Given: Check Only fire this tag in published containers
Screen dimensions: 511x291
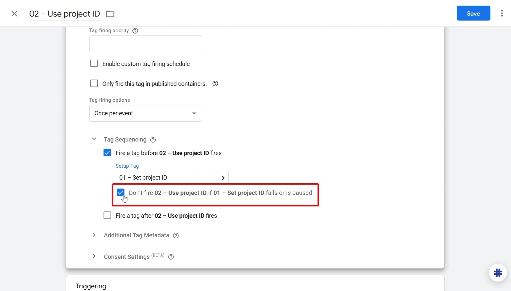Looking at the screenshot, I should click(x=94, y=83).
